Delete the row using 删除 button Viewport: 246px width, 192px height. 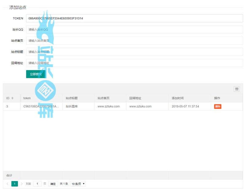click(x=218, y=106)
